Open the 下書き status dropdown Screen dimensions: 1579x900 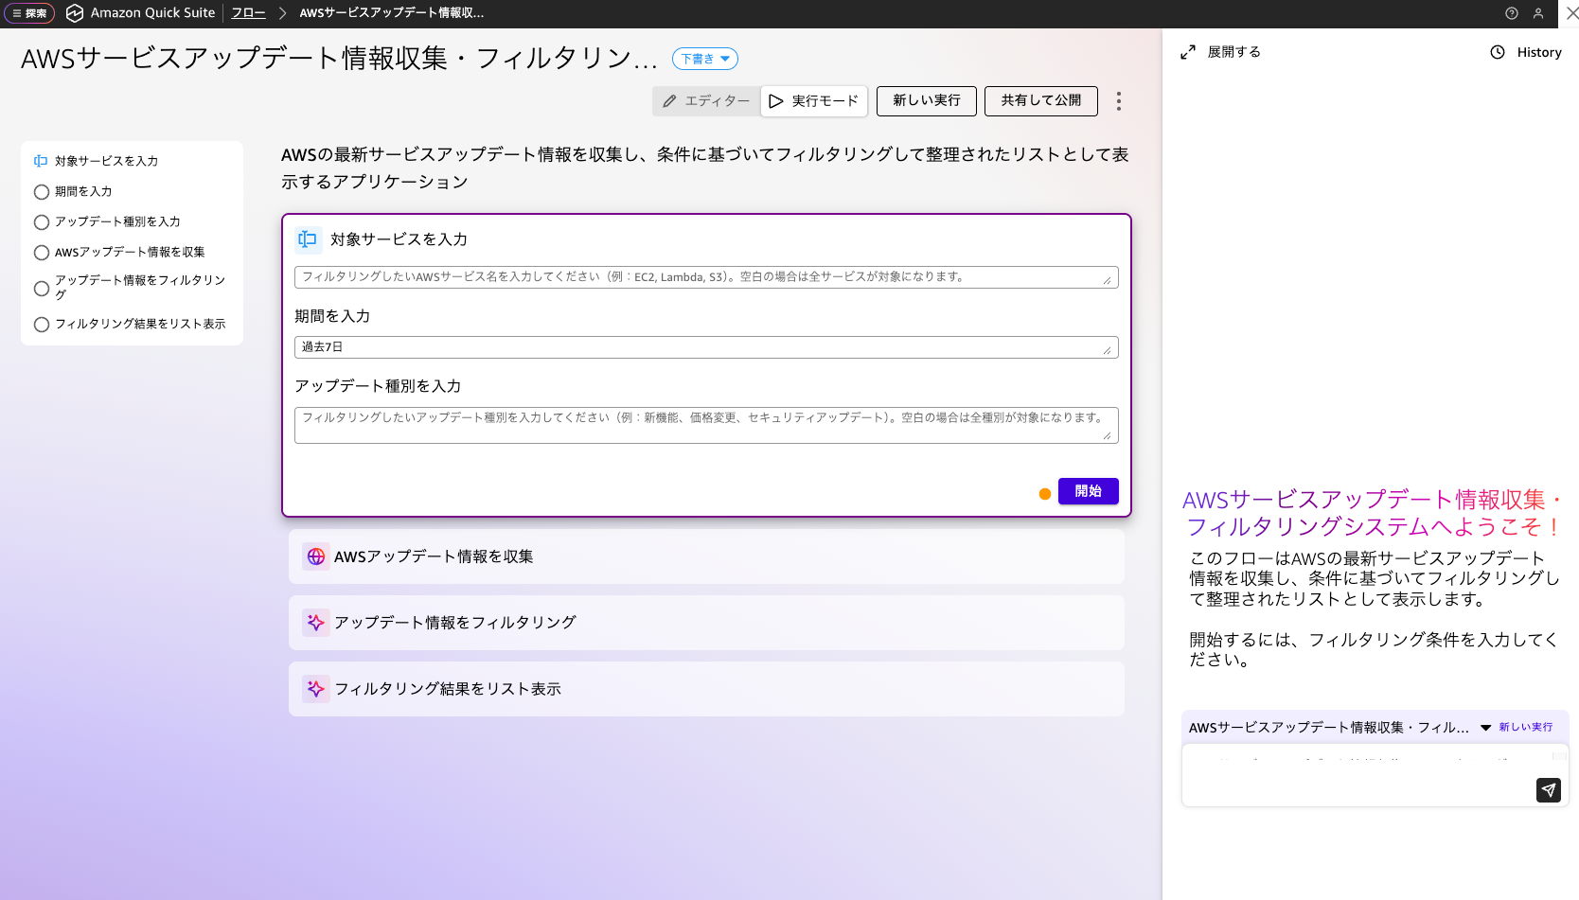coord(705,59)
